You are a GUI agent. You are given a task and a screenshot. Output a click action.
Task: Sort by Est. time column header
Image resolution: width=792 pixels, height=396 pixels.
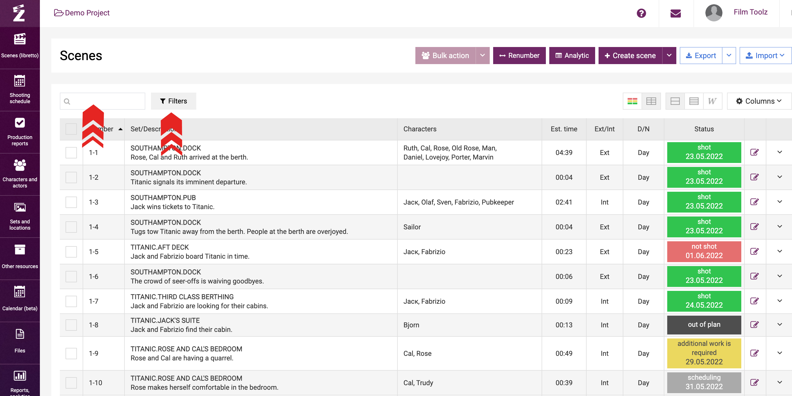tap(564, 129)
